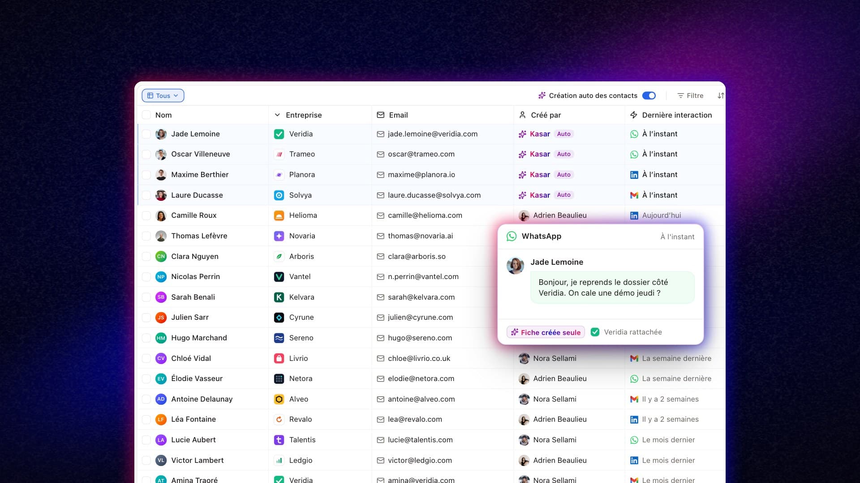Click LinkedIn icon in Maxime Berthier's row
This screenshot has width=860, height=483.
(634, 175)
